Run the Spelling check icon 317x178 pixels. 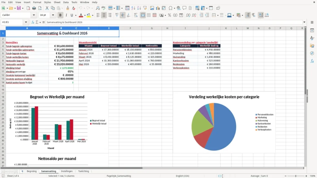pyautogui.click(x=103, y=8)
